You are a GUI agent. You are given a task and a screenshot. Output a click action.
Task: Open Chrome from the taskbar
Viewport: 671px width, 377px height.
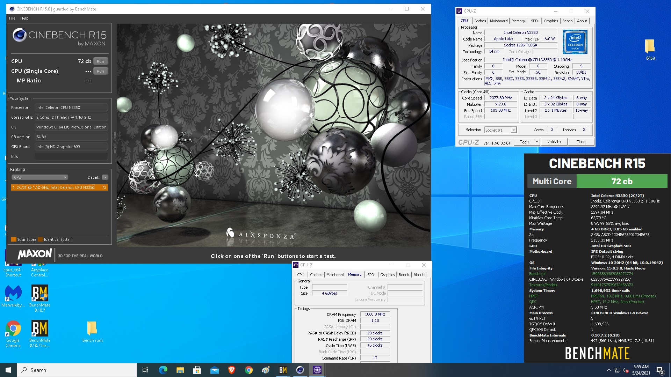pyautogui.click(x=248, y=370)
